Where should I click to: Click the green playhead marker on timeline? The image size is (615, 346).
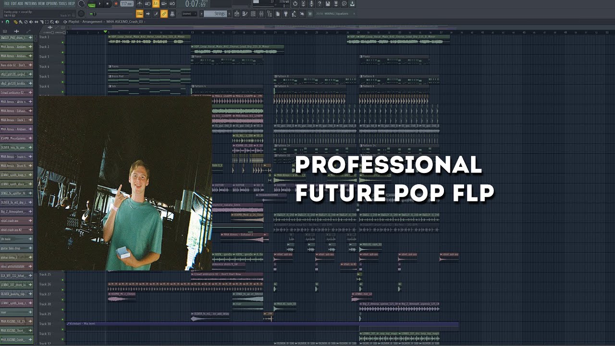[105, 31]
